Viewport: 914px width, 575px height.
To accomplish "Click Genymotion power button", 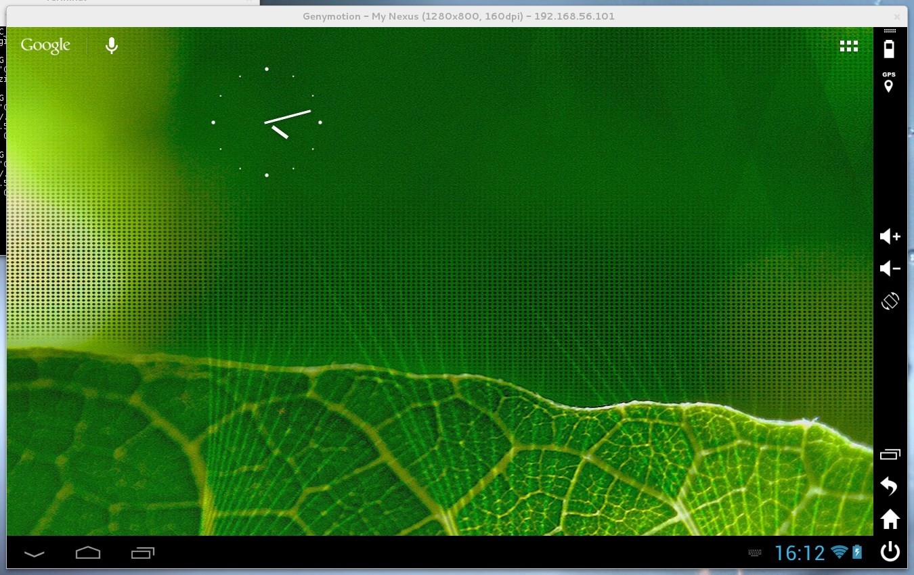I will (x=890, y=552).
